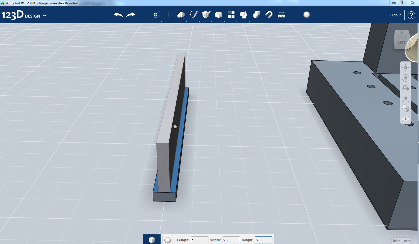The height and width of the screenshot is (244, 419).
Task: Select the Orbit navigation tool
Action: [x=406, y=78]
